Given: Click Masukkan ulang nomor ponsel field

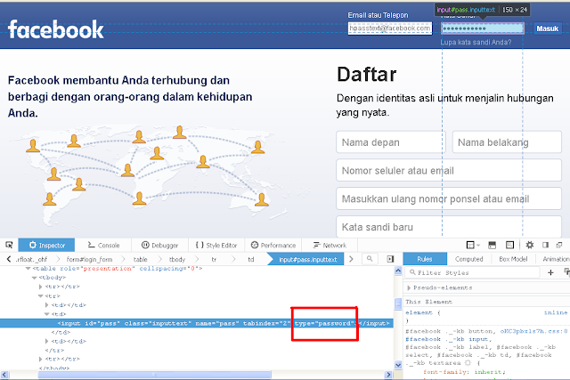Looking at the screenshot, I should coord(449,198).
